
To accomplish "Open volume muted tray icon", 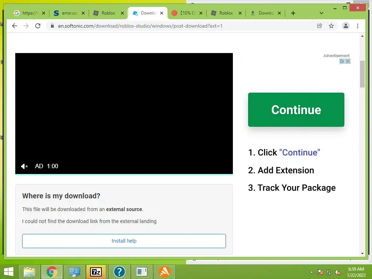I will 337,272.
